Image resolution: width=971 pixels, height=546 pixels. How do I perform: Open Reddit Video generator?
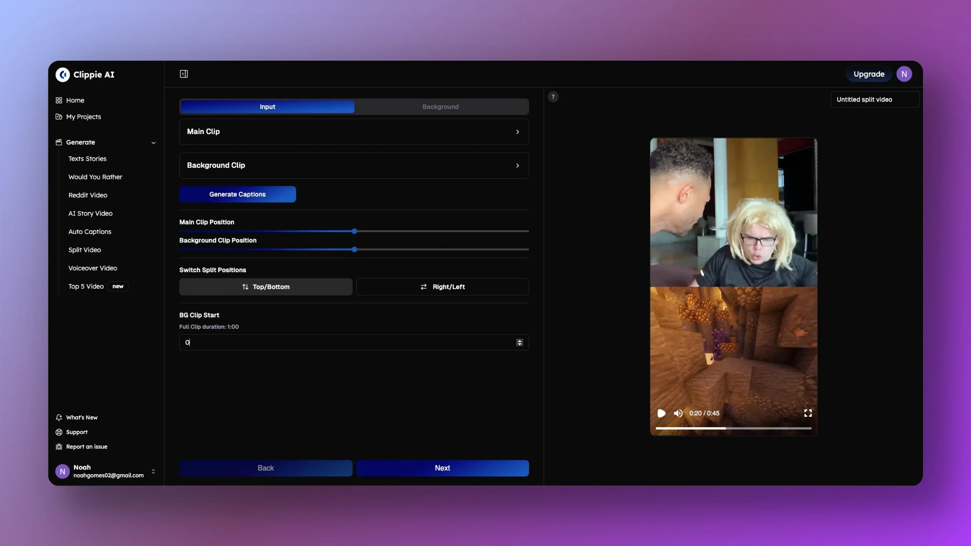(x=87, y=195)
